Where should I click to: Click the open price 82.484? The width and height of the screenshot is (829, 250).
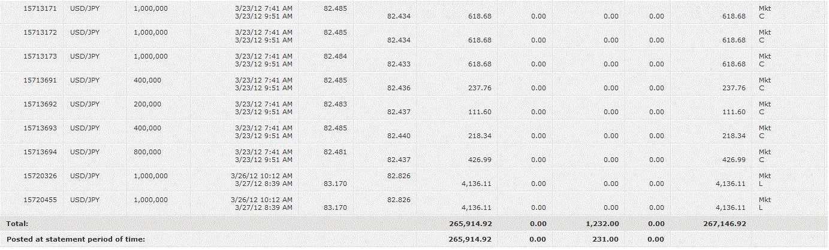click(334, 56)
